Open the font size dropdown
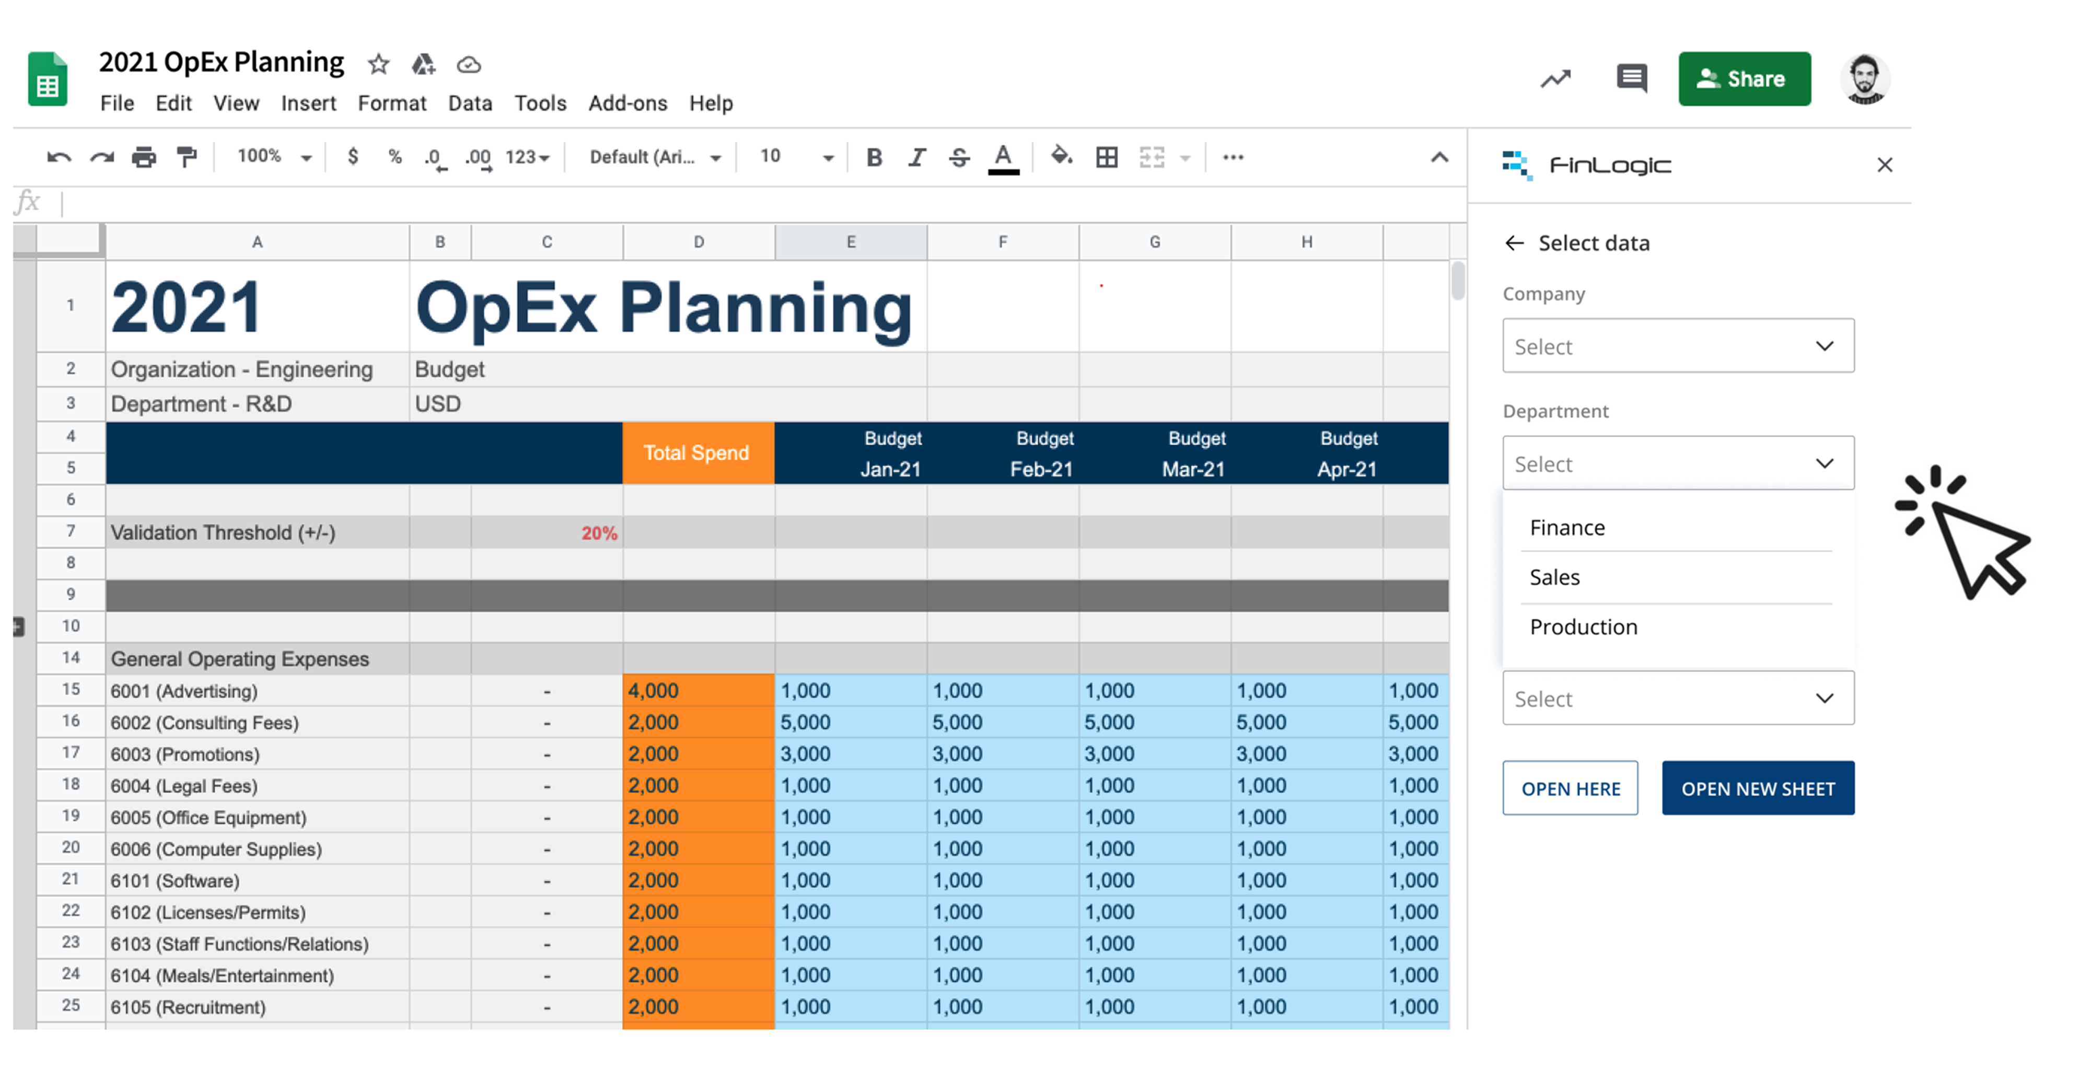 click(796, 157)
